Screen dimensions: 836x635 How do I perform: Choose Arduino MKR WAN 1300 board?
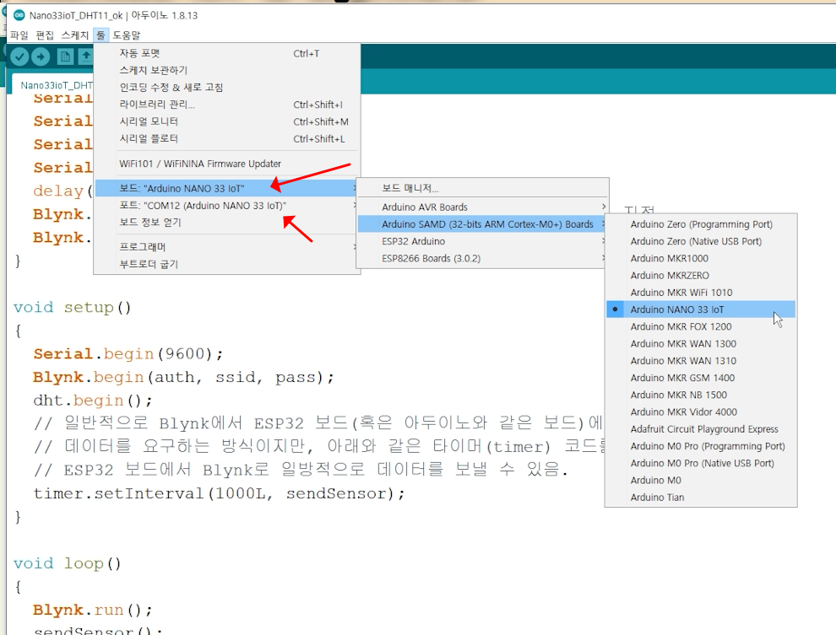coord(701,343)
